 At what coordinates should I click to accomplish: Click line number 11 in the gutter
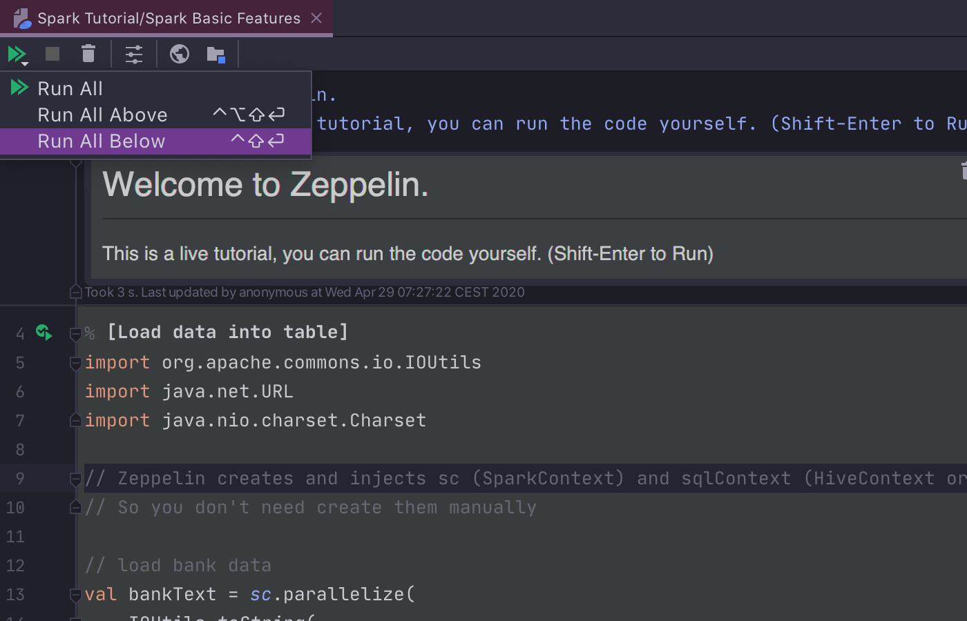(15, 537)
